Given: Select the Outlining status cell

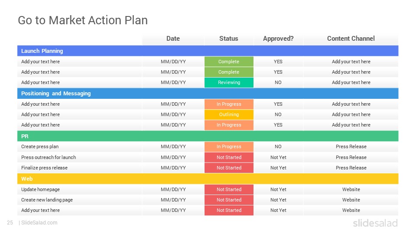Looking at the screenshot, I should 229,114.
